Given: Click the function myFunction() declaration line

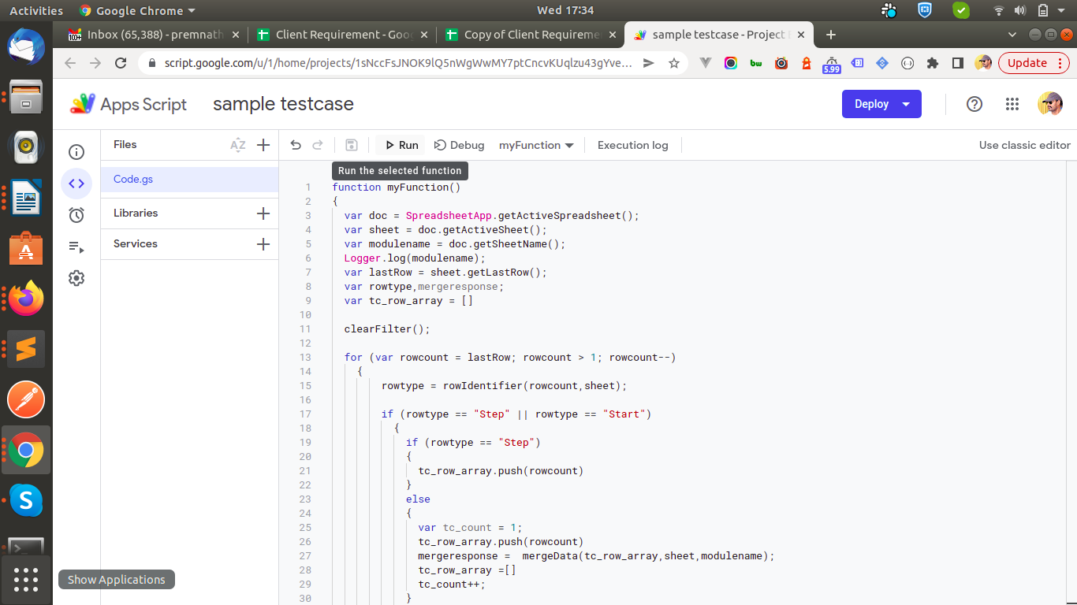Looking at the screenshot, I should coord(397,187).
